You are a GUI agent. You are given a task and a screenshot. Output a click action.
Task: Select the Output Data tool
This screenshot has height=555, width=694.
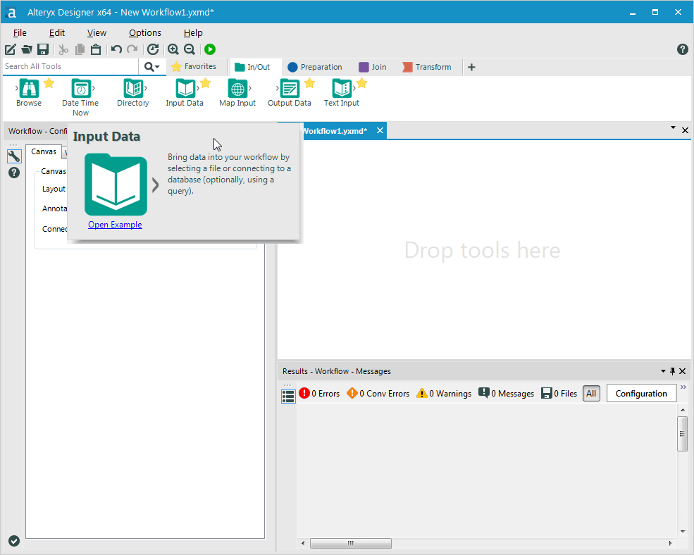click(x=290, y=89)
